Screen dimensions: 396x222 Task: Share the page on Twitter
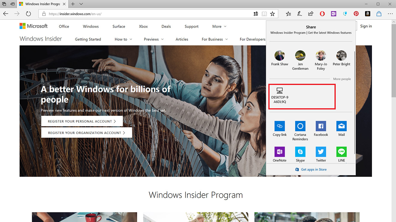(321, 152)
